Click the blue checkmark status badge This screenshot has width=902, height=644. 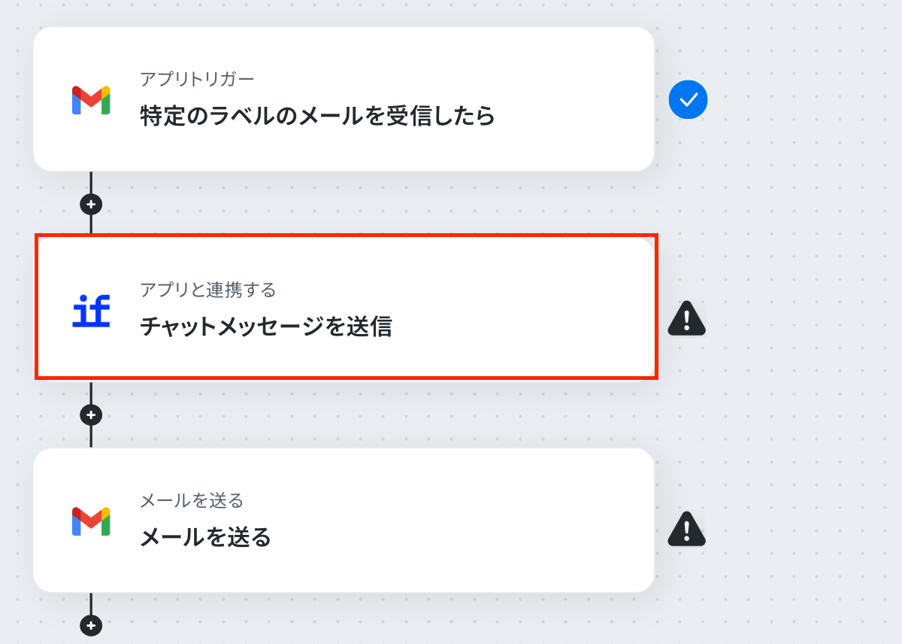click(688, 100)
